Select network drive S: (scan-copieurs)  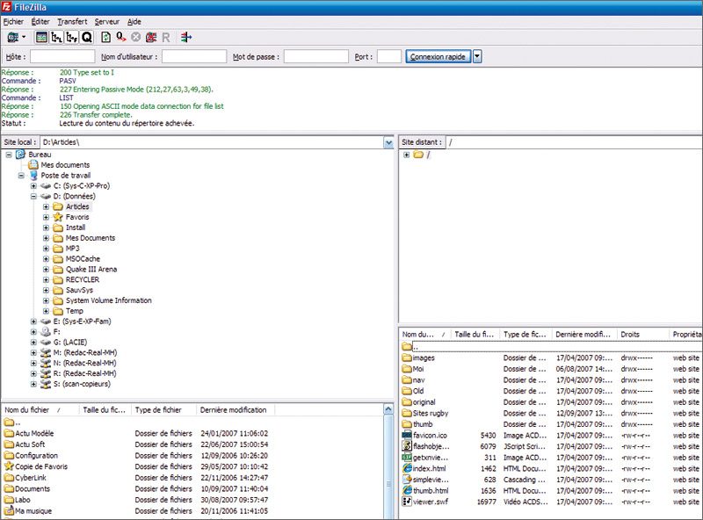[82, 384]
